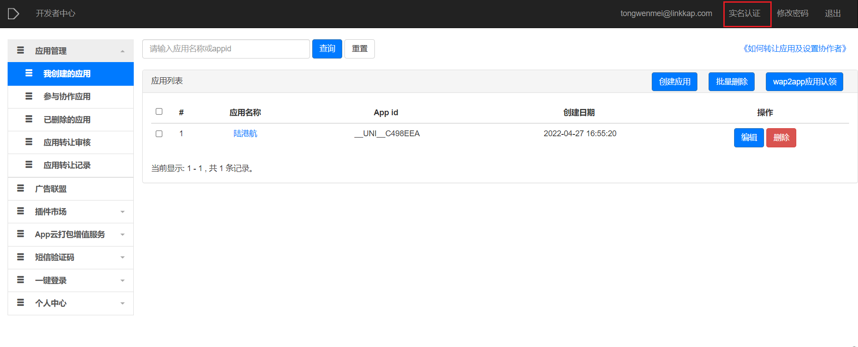This screenshot has height=347, width=858.
Task: Expand 一键登录 dropdown arrow
Action: 123,281
